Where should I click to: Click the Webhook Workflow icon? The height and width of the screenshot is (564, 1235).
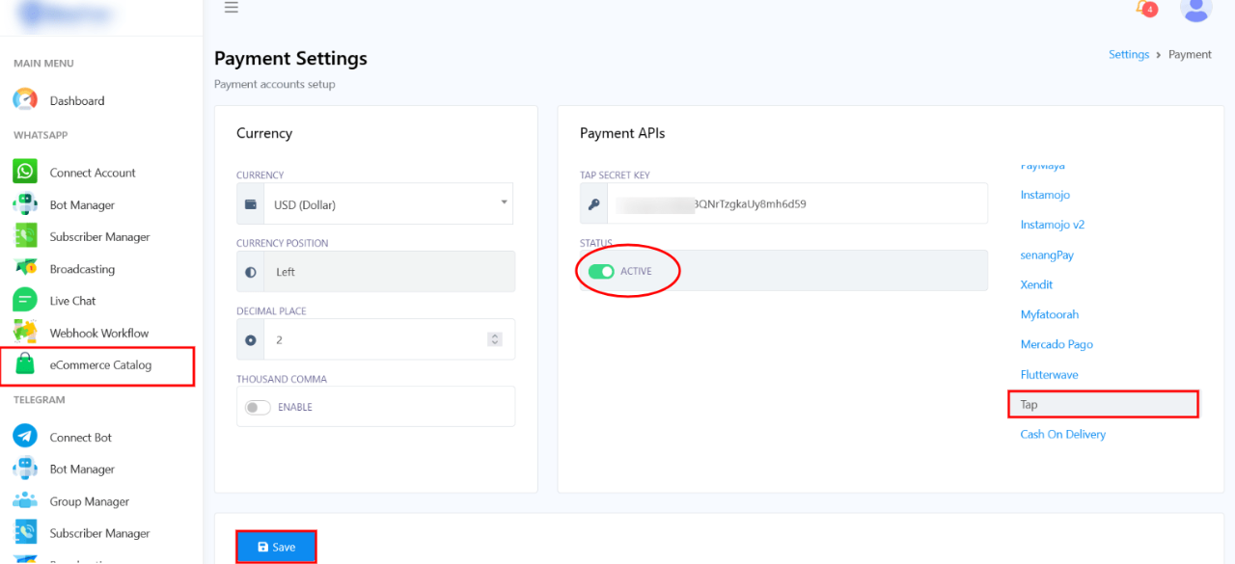(x=25, y=333)
